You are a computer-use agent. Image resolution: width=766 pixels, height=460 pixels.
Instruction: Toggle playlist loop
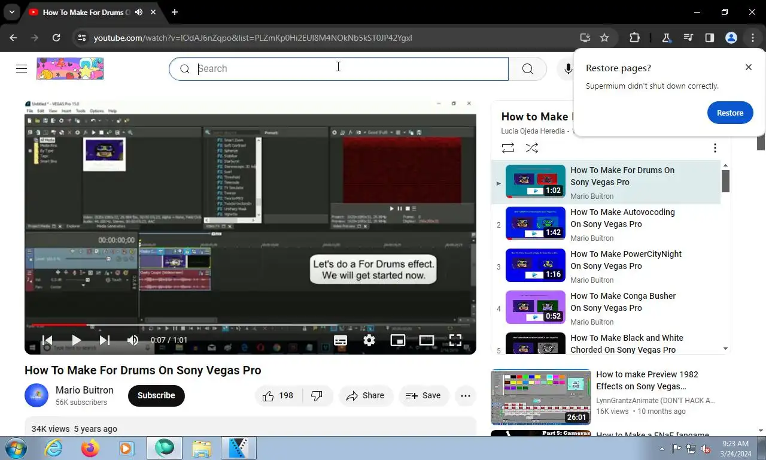click(508, 147)
